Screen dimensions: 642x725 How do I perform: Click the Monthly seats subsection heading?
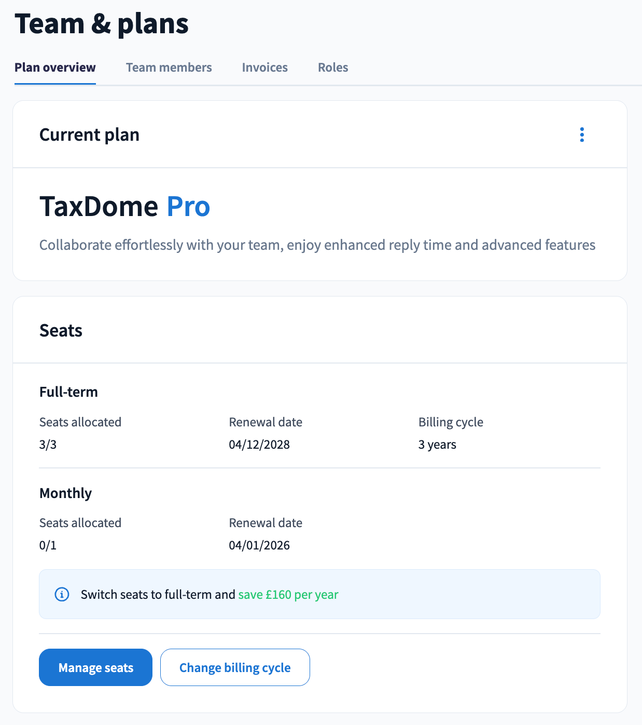[x=65, y=493]
